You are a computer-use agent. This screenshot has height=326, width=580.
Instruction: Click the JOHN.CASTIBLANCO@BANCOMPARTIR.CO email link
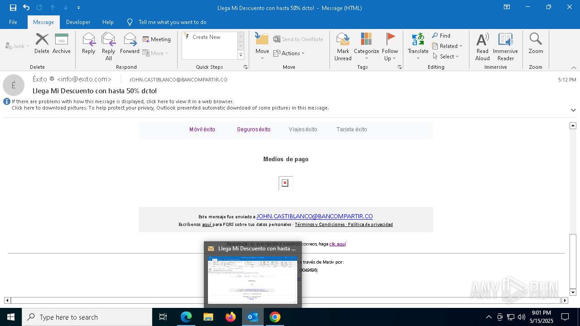pyautogui.click(x=314, y=216)
